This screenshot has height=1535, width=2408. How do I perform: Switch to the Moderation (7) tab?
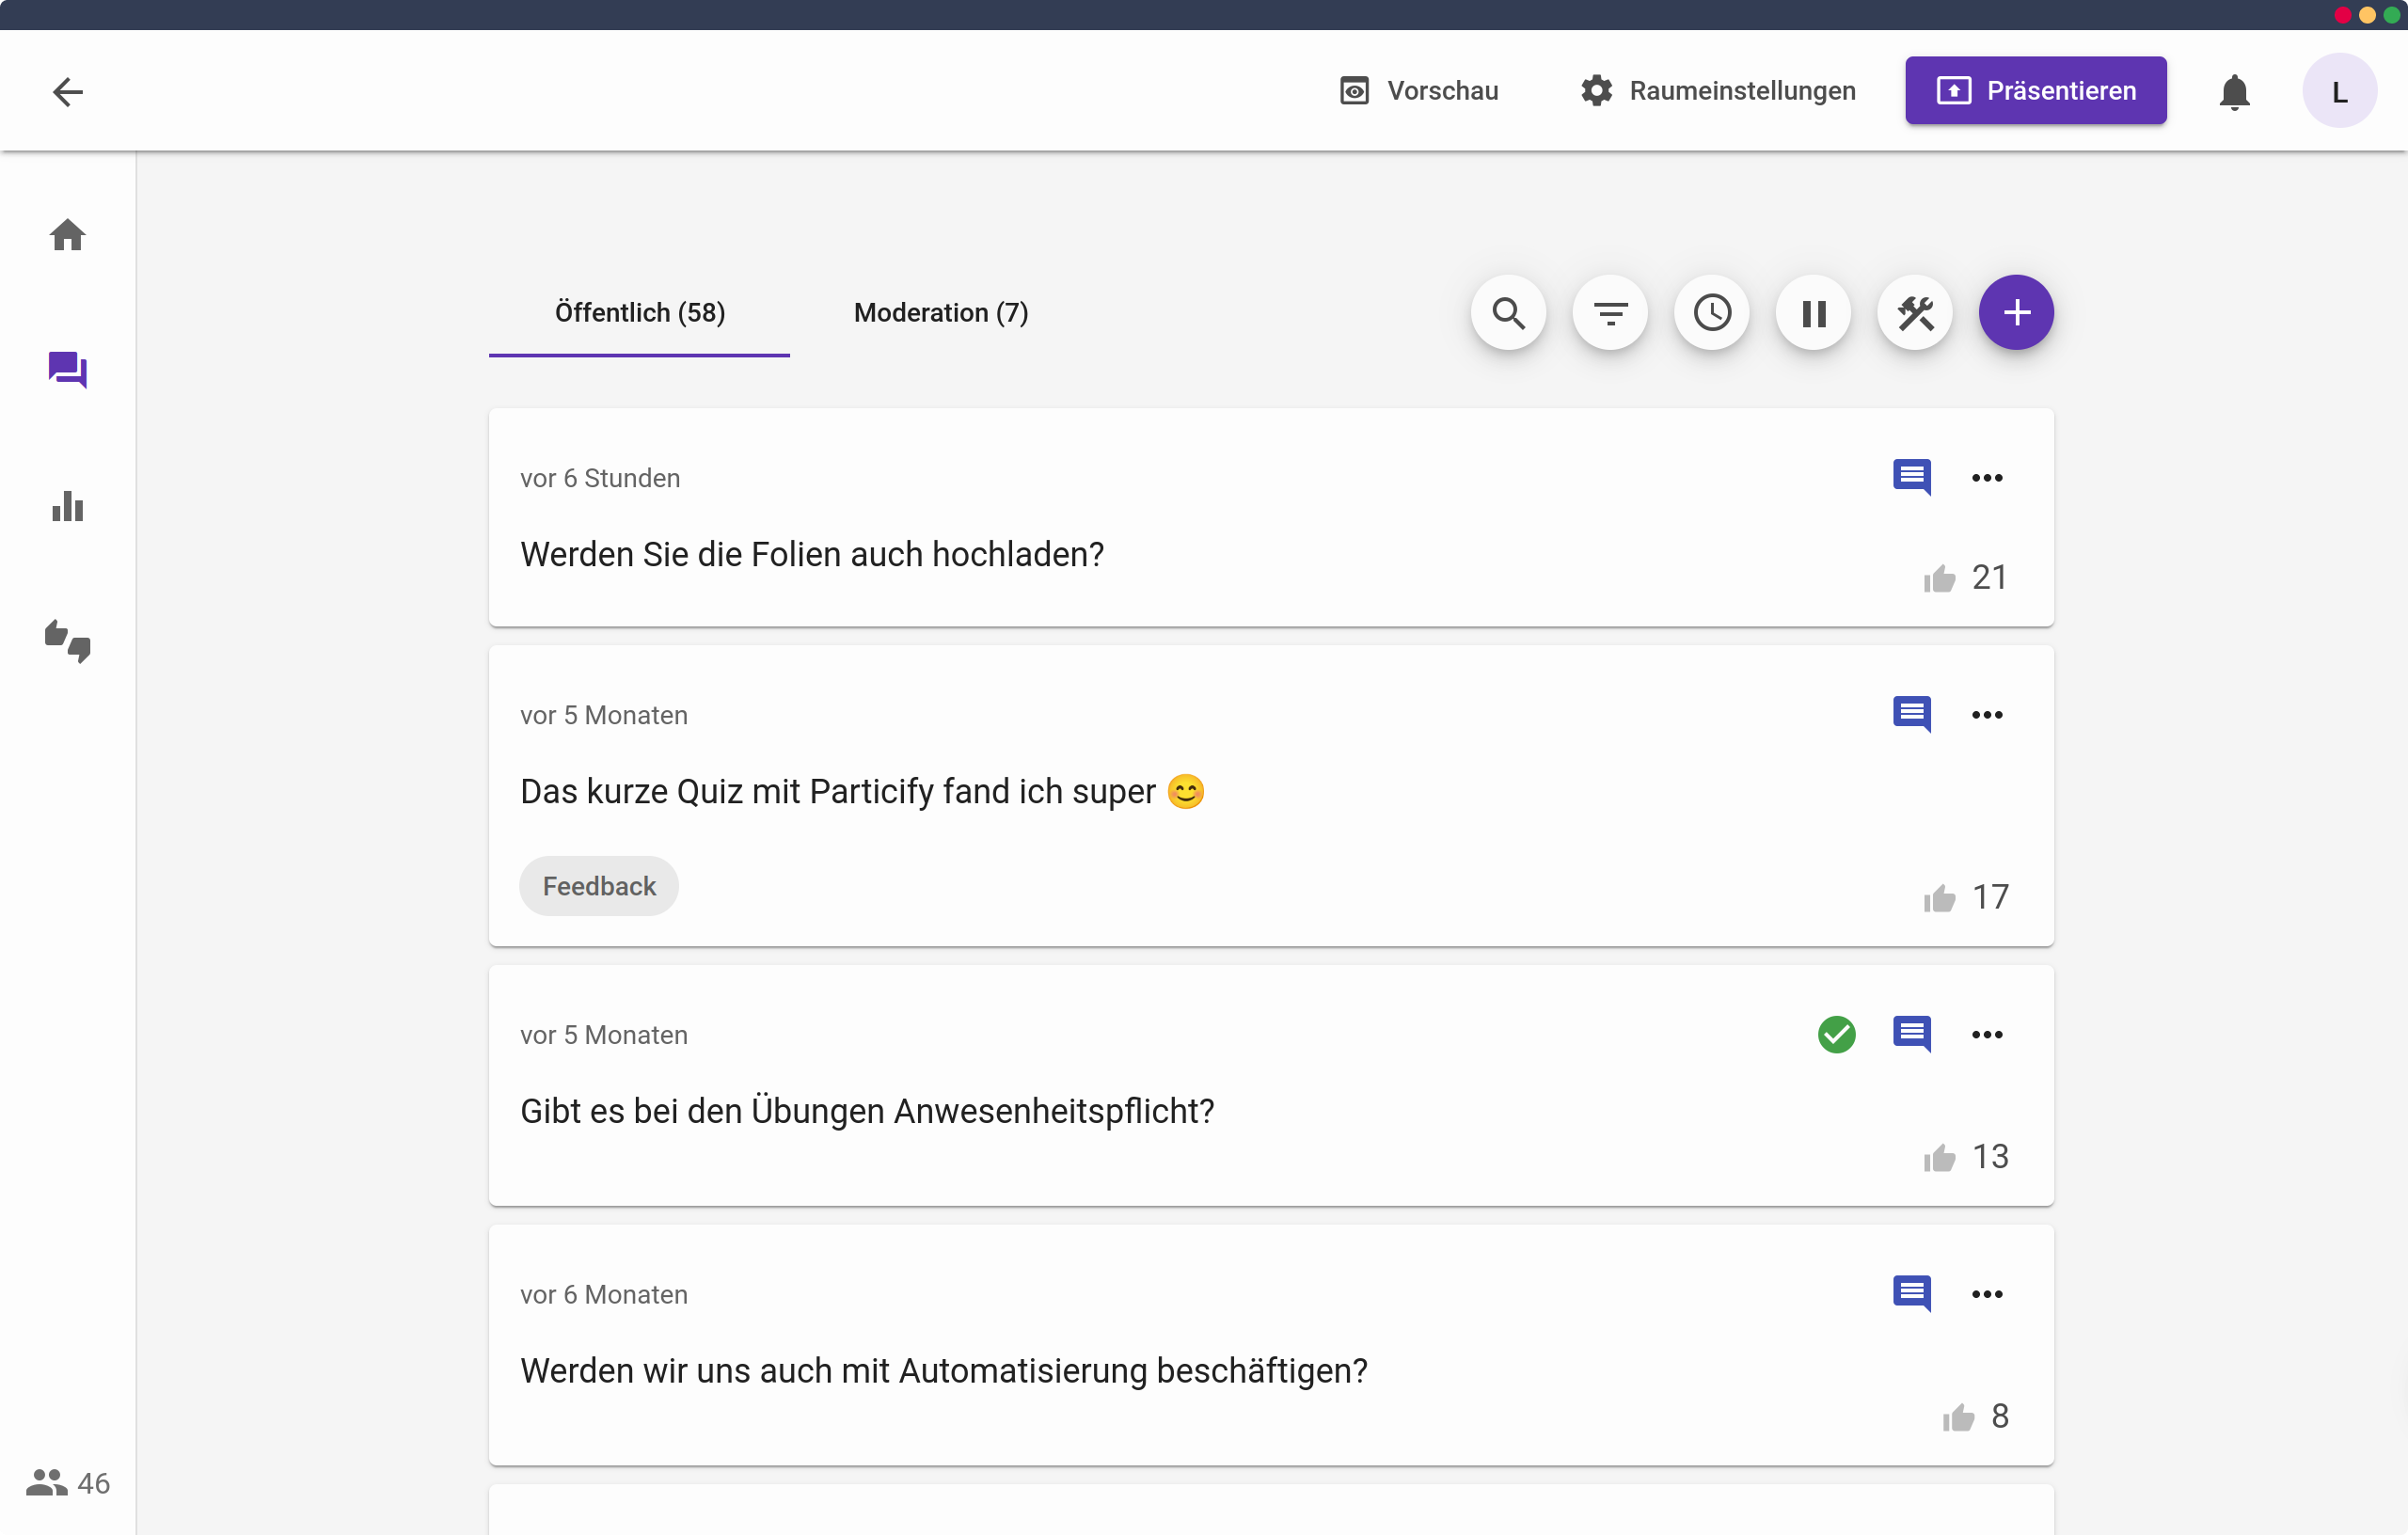pyautogui.click(x=940, y=313)
